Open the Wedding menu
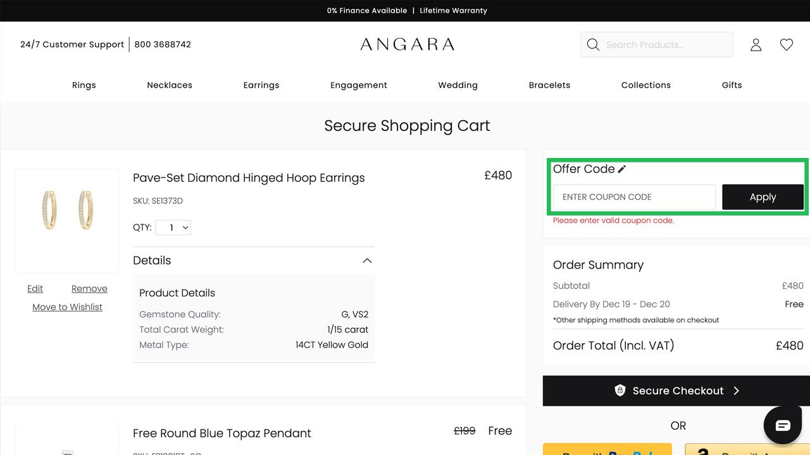The width and height of the screenshot is (810, 455). pyautogui.click(x=458, y=85)
